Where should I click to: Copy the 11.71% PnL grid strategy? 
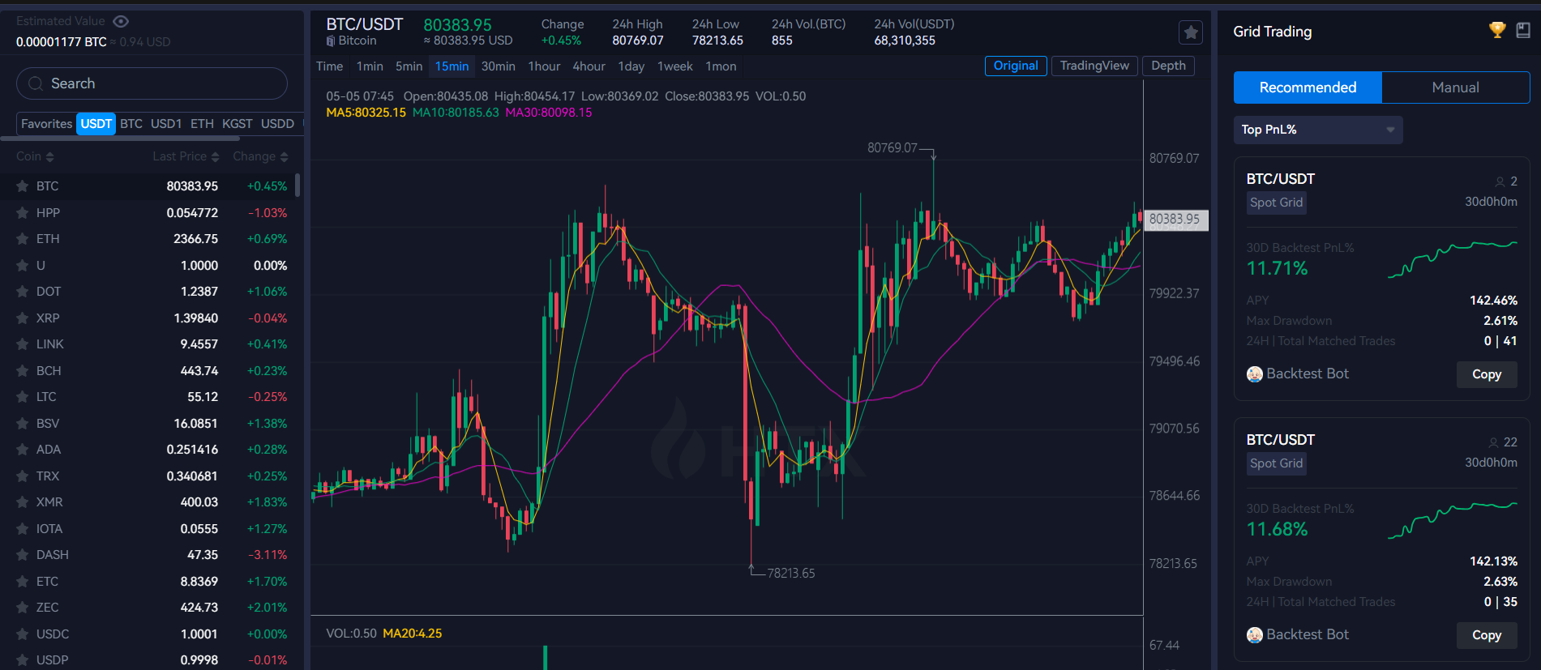[1487, 374]
